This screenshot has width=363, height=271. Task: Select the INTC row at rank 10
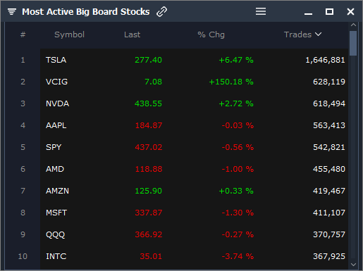194,256
